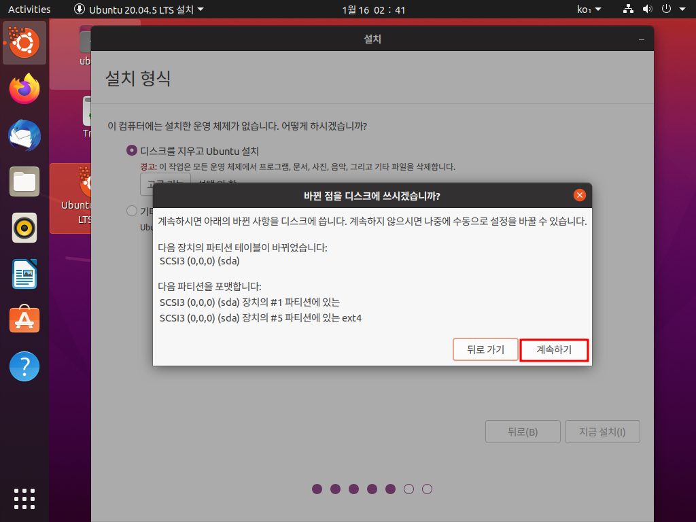696x522 pixels.
Task: Click the text SCSI3 (0,0,0) (sda) device line
Action: (199, 261)
